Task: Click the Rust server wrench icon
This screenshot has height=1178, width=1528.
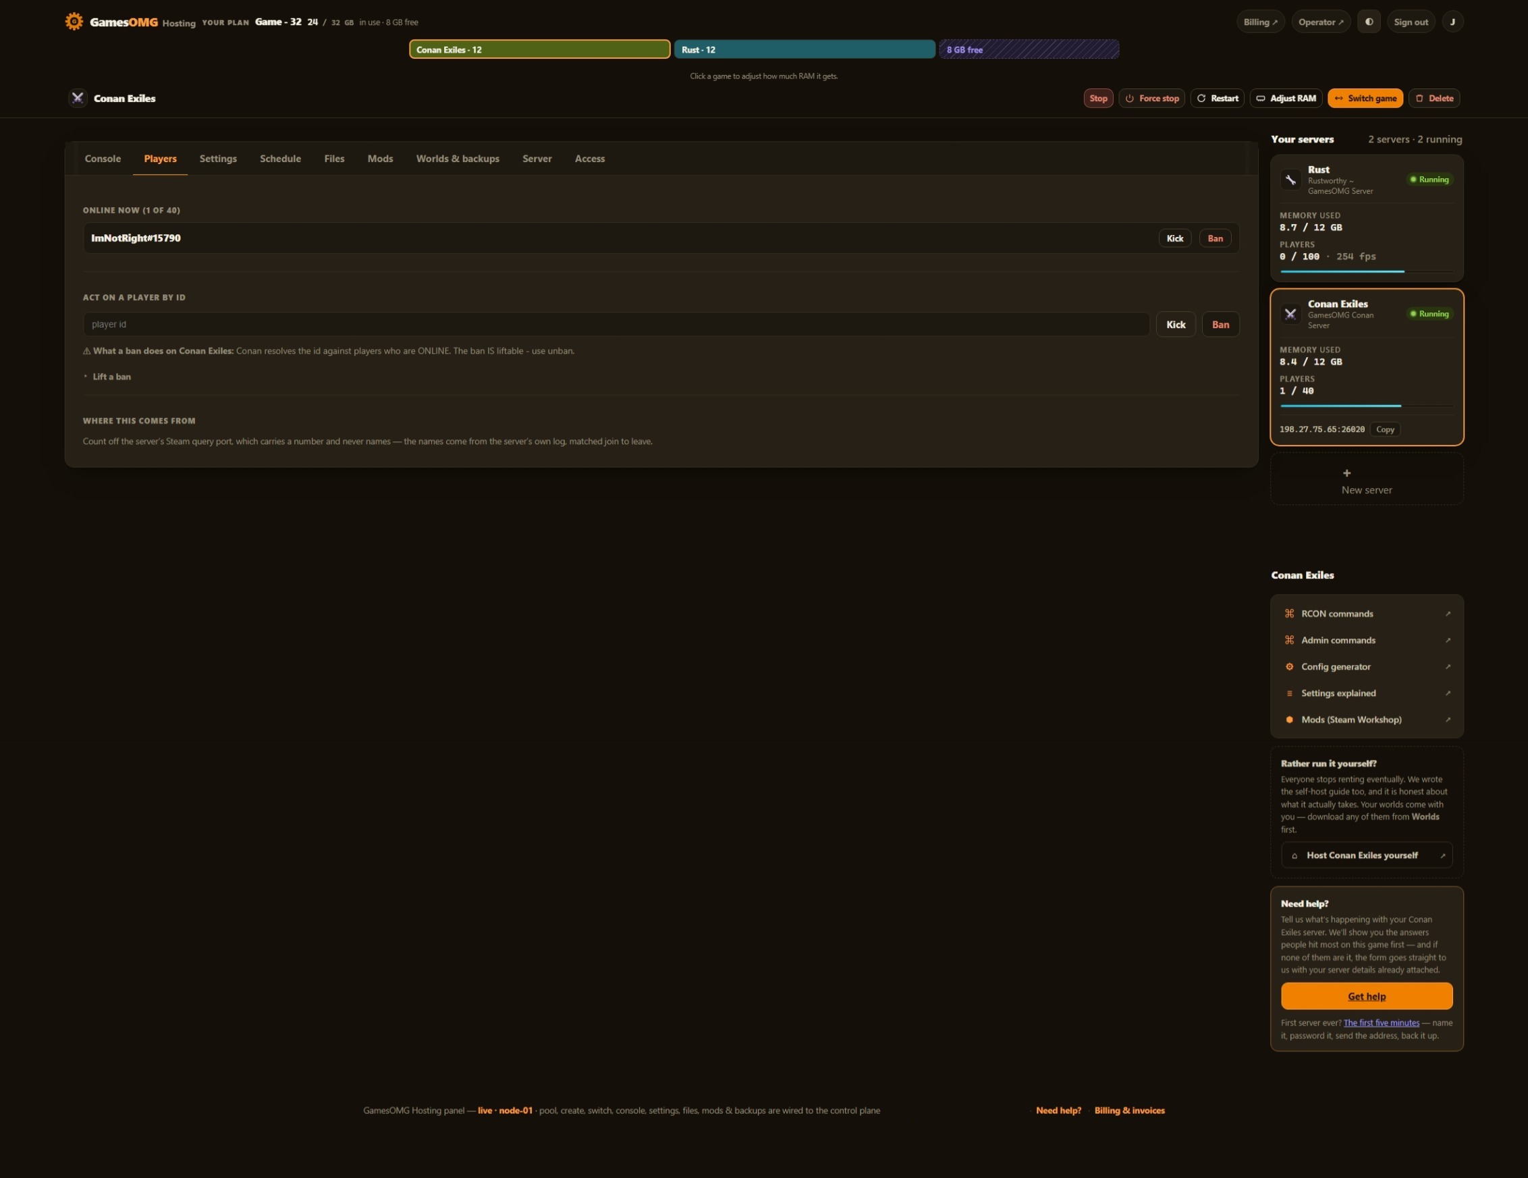Action: click(1290, 180)
